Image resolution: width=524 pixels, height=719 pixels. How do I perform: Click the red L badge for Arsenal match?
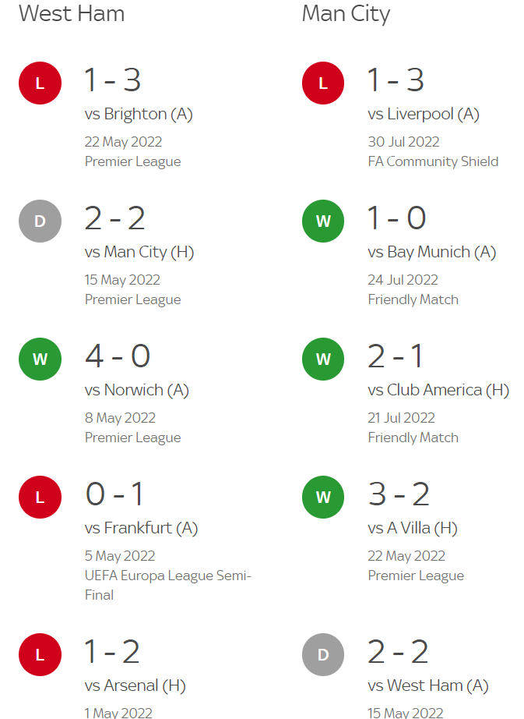(x=40, y=655)
